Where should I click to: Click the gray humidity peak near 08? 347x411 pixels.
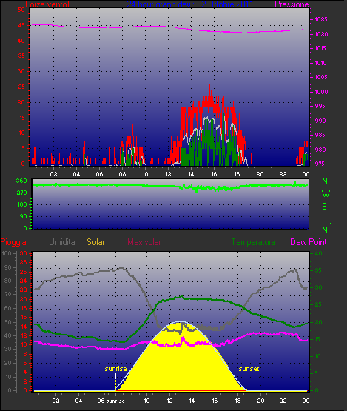click(x=121, y=268)
